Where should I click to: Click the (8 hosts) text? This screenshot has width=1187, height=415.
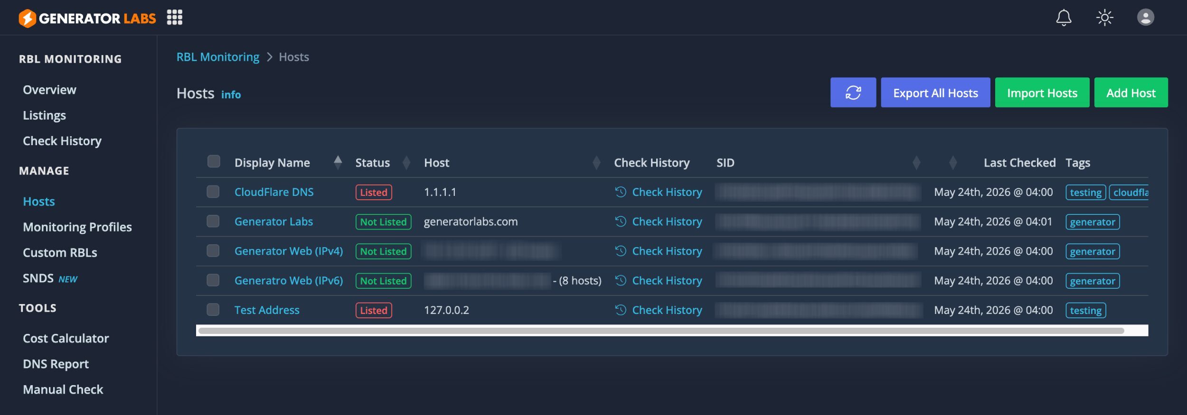pos(580,281)
